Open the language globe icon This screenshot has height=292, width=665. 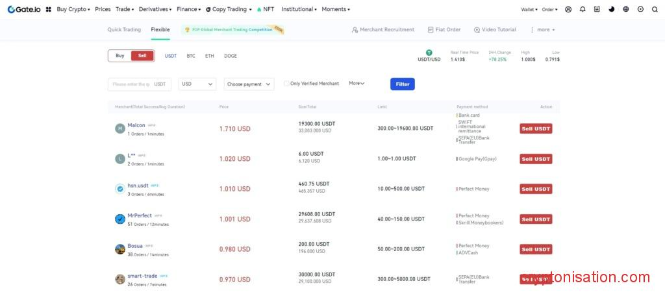626,10
